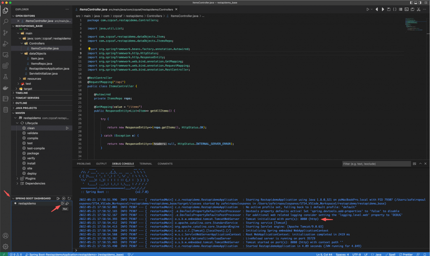This screenshot has height=256, width=430.
Task: Change the UTF-8 file encoding
Action: point(357,254)
